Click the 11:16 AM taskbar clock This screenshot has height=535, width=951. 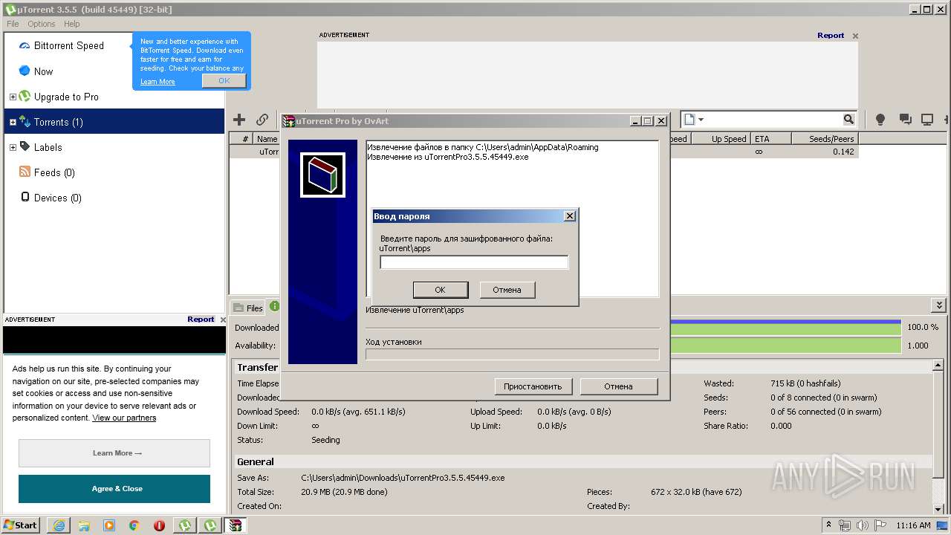(x=913, y=525)
